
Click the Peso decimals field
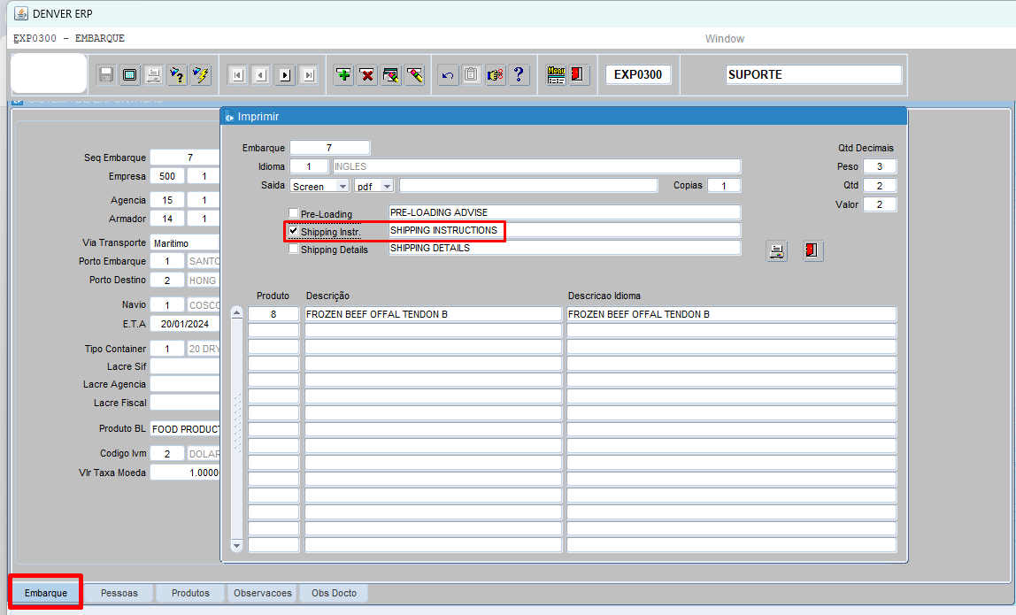880,166
